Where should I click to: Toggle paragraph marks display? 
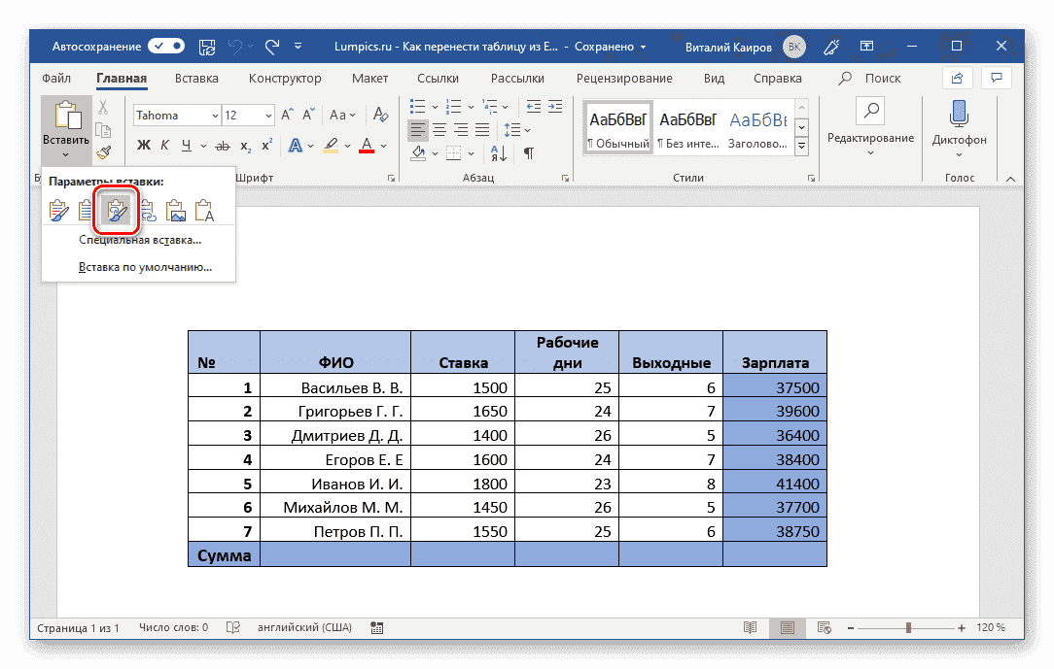pyautogui.click(x=530, y=153)
